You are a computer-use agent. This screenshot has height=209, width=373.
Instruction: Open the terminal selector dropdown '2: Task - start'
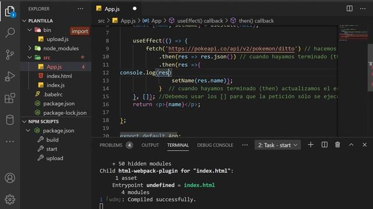point(277,145)
